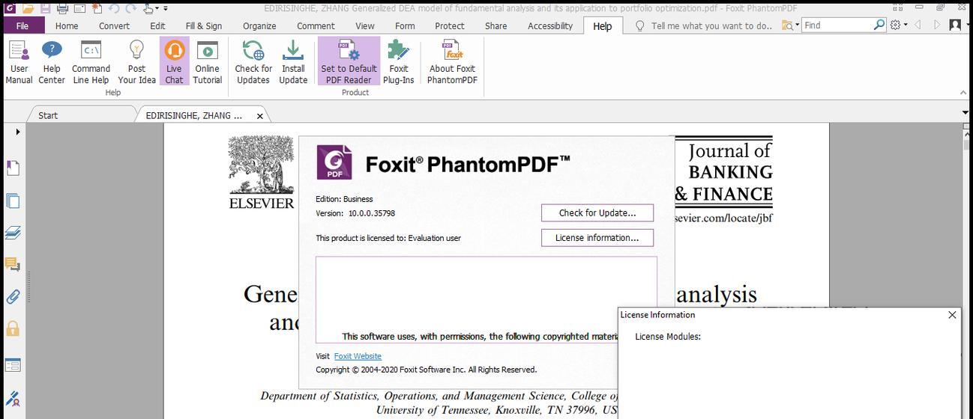Viewport: 973px width, 419px height.
Task: Switch to the Organize ribbon tab
Action: point(259,25)
